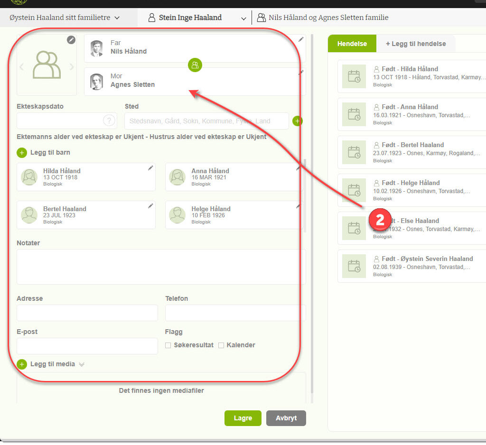Toggle the Kalender flag checkbox
486x445 pixels.
[221, 345]
